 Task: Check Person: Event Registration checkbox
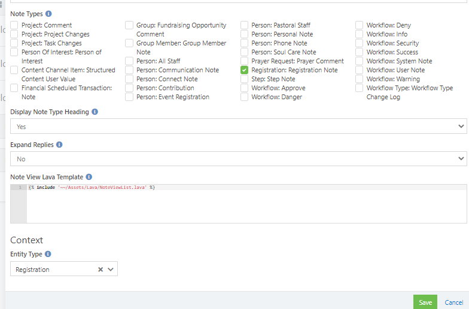pos(129,97)
